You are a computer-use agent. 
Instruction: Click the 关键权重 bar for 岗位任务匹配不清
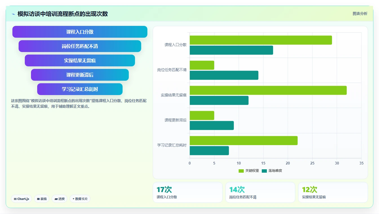(202, 65)
